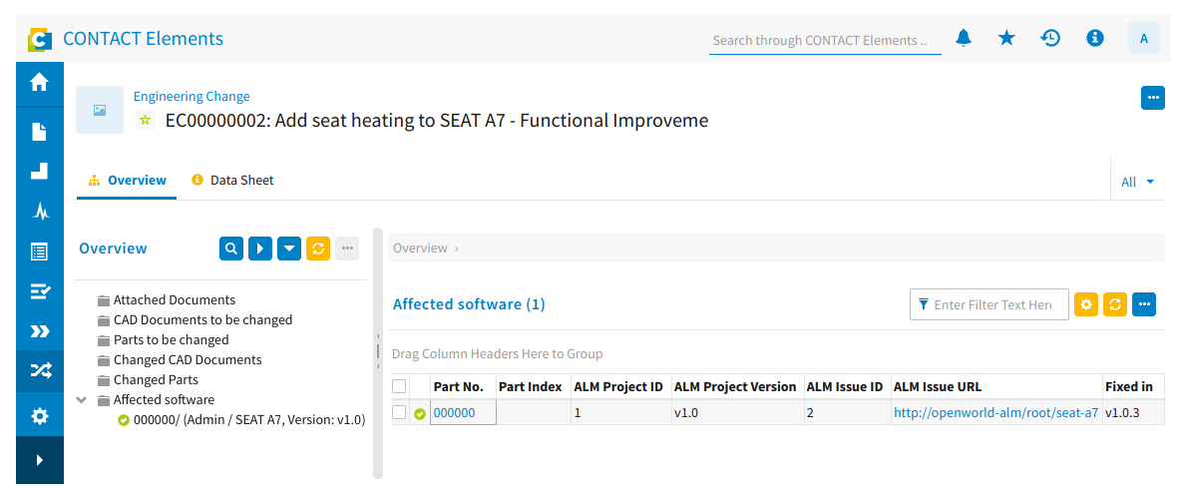This screenshot has height=495, width=1182.
Task: Open the favorites star in the header
Action: pyautogui.click(x=1006, y=39)
